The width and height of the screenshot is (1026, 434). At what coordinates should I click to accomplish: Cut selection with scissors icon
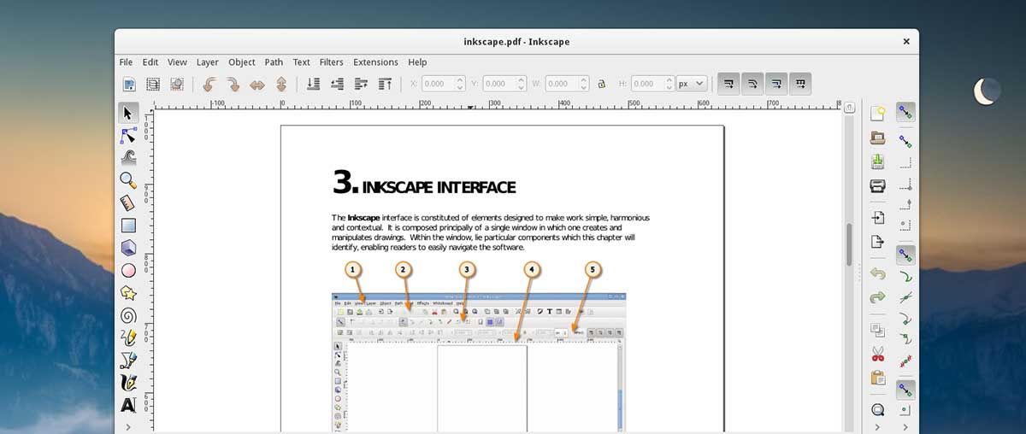[877, 353]
